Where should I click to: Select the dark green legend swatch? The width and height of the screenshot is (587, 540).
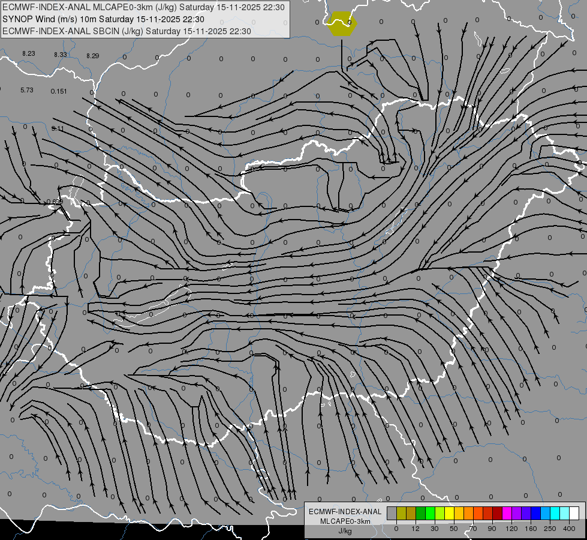(x=420, y=513)
